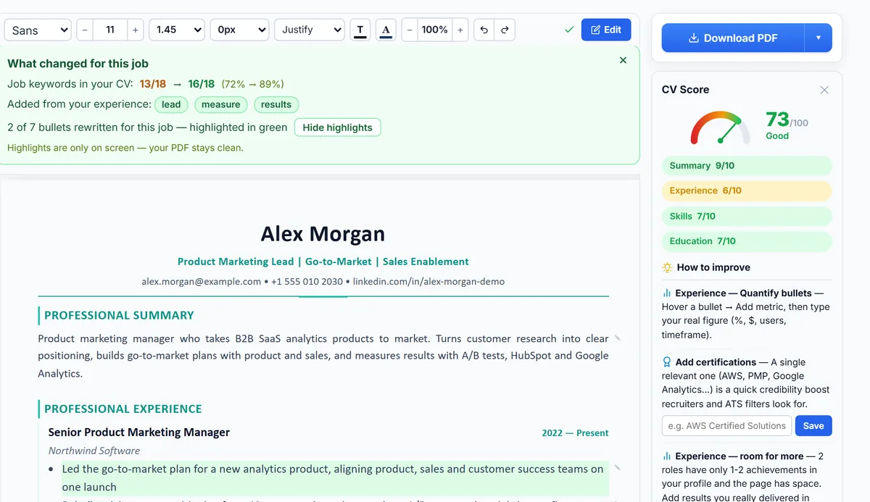The height and width of the screenshot is (502, 870).
Task: Open the Sans font family dropdown
Action: [38, 30]
